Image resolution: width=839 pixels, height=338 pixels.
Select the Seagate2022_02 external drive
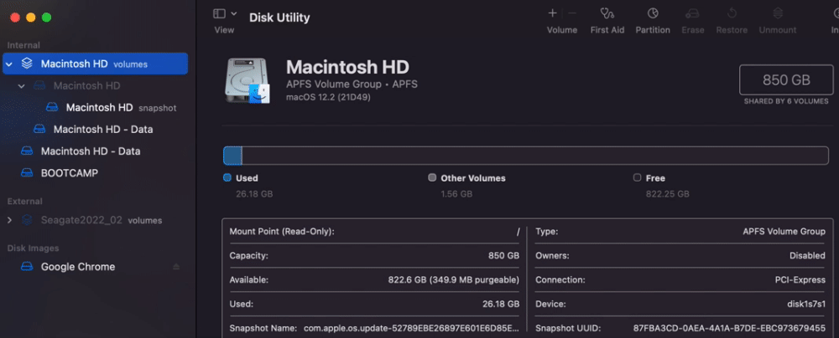(x=96, y=220)
